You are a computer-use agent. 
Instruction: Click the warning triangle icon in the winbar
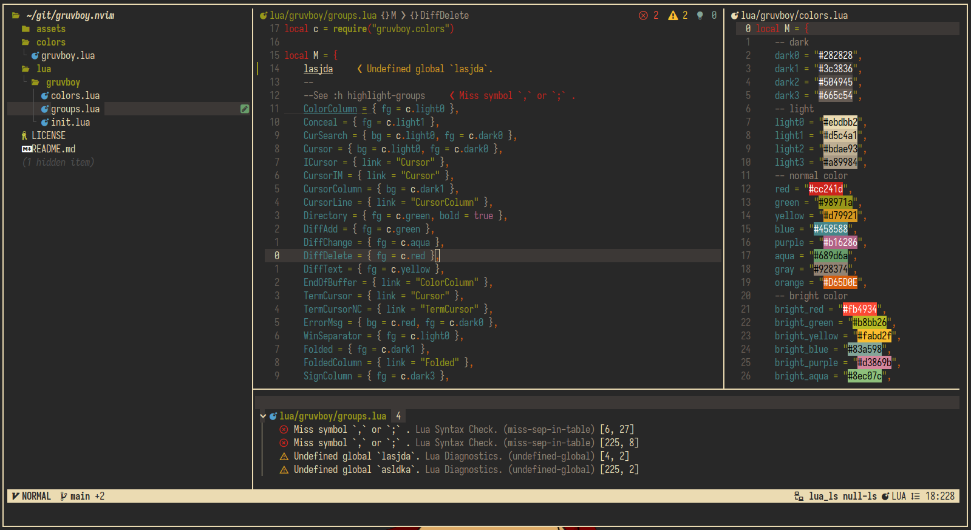[x=673, y=16]
